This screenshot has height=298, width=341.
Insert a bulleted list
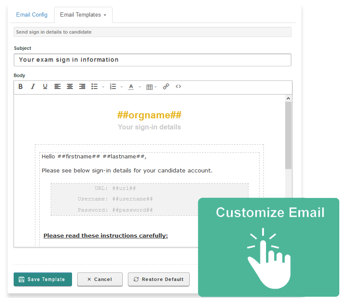(94, 86)
